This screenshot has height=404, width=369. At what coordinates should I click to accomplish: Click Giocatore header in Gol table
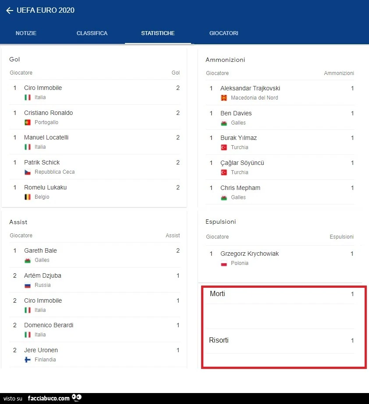pyautogui.click(x=21, y=73)
